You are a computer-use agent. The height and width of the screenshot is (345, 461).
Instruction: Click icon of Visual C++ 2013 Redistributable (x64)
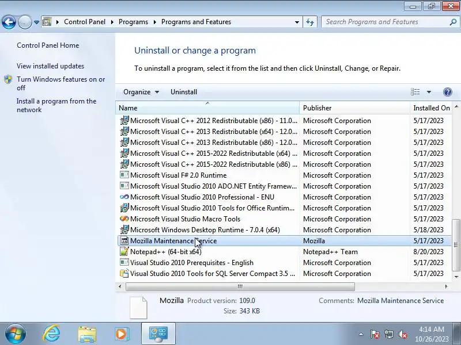tap(124, 131)
